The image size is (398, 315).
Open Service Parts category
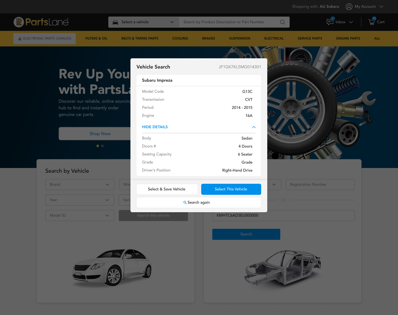310,38
